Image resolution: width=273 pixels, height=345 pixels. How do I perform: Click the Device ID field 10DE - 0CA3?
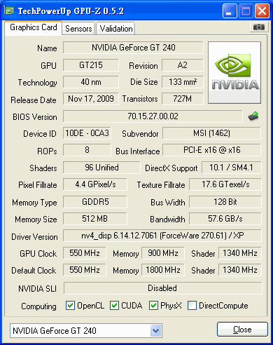pyautogui.click(x=87, y=133)
